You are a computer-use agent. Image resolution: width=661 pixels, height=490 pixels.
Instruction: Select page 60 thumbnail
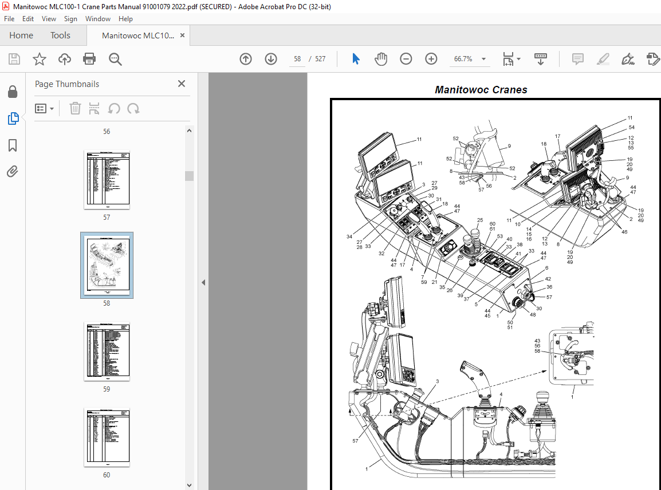coord(107,437)
